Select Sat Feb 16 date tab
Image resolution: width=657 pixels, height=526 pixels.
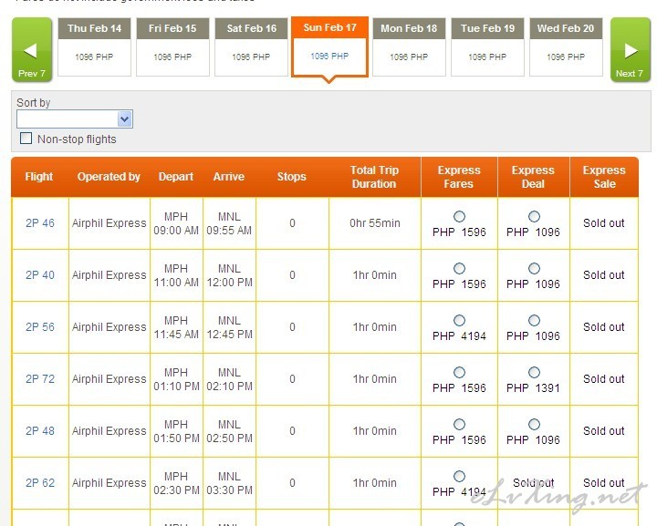252,46
